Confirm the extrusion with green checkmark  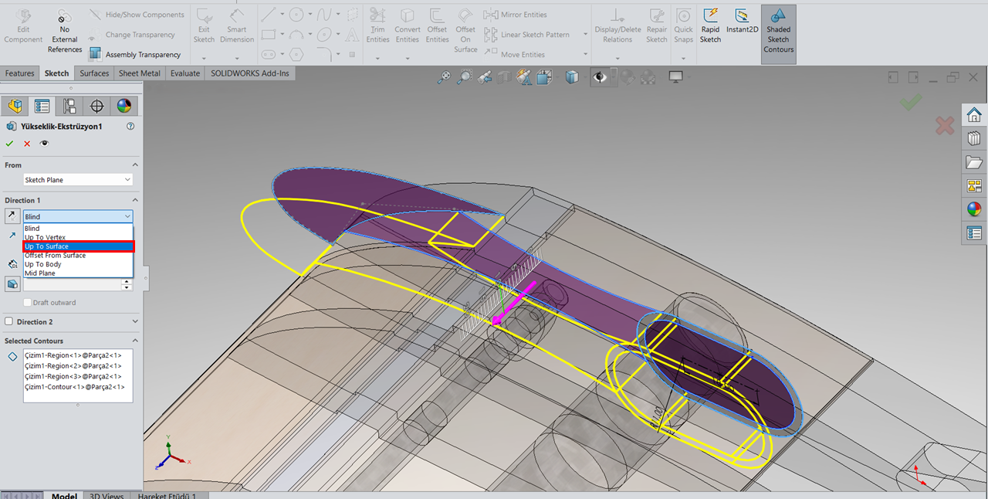pyautogui.click(x=9, y=144)
